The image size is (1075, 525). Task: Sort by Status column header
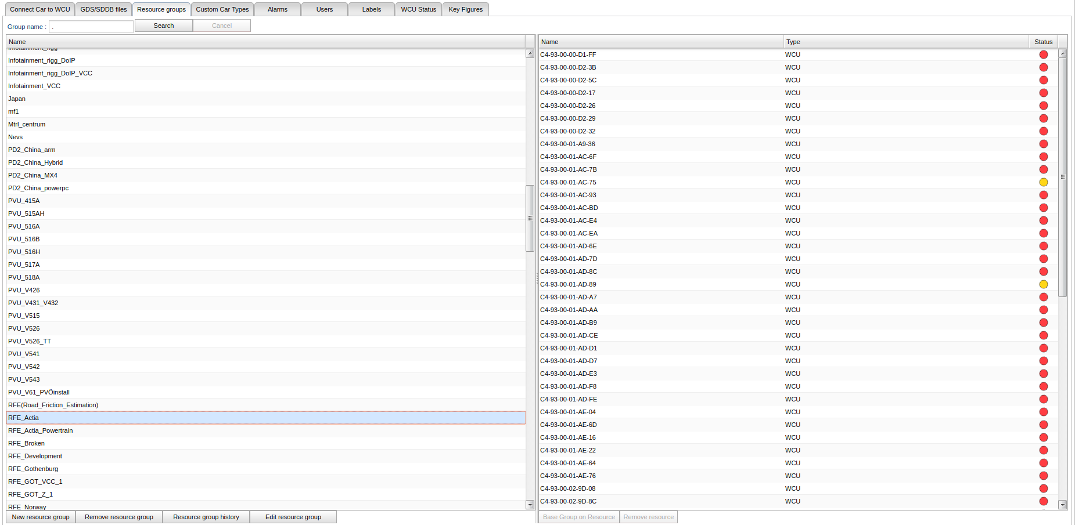point(1043,42)
